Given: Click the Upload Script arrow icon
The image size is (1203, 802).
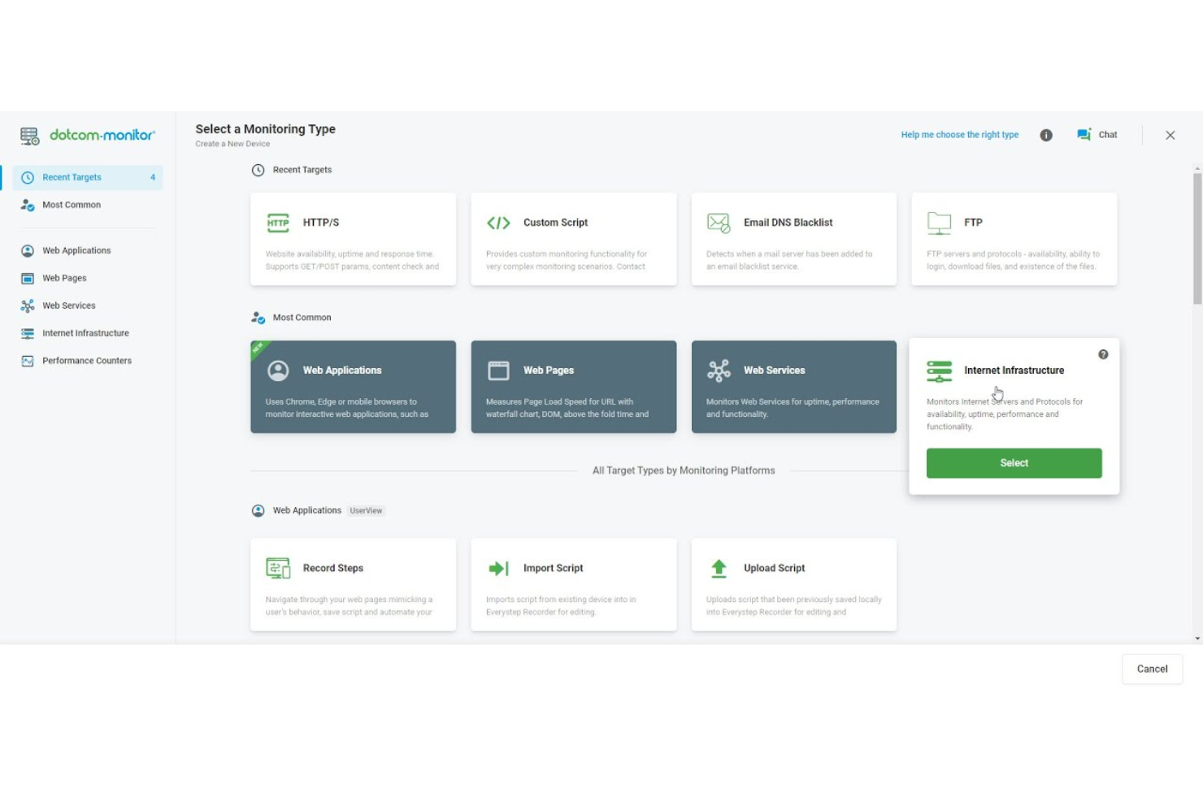Looking at the screenshot, I should tap(719, 568).
